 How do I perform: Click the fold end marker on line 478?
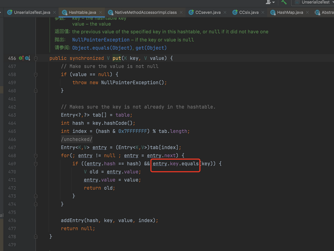click(36, 237)
